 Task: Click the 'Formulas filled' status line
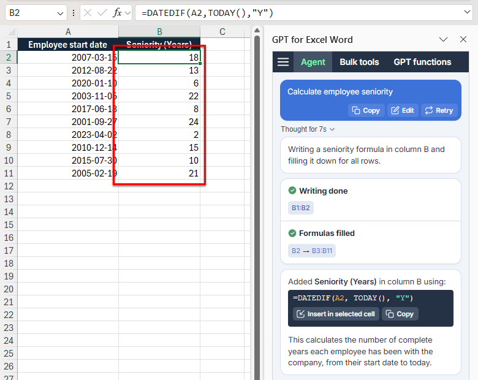point(321,234)
